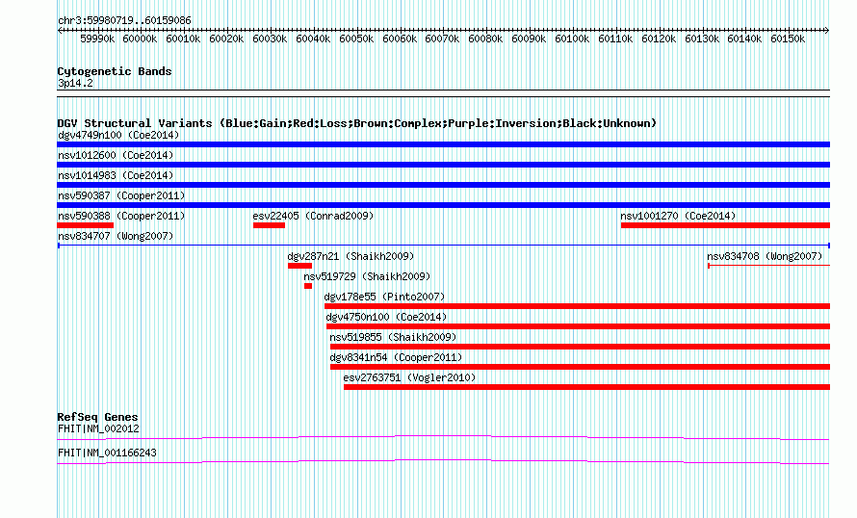Click the nsv519855 (Shaikh2009) label
The height and width of the screenshot is (518, 857).
[x=393, y=337]
